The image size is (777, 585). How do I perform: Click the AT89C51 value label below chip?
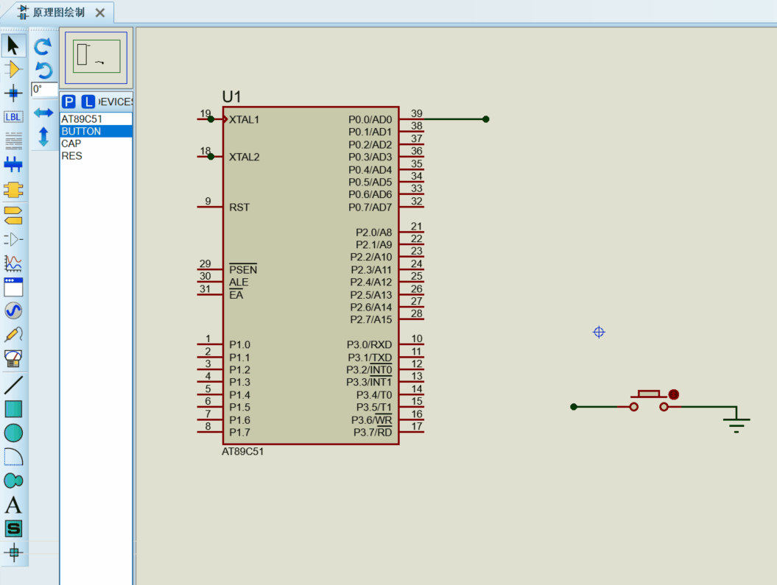243,451
